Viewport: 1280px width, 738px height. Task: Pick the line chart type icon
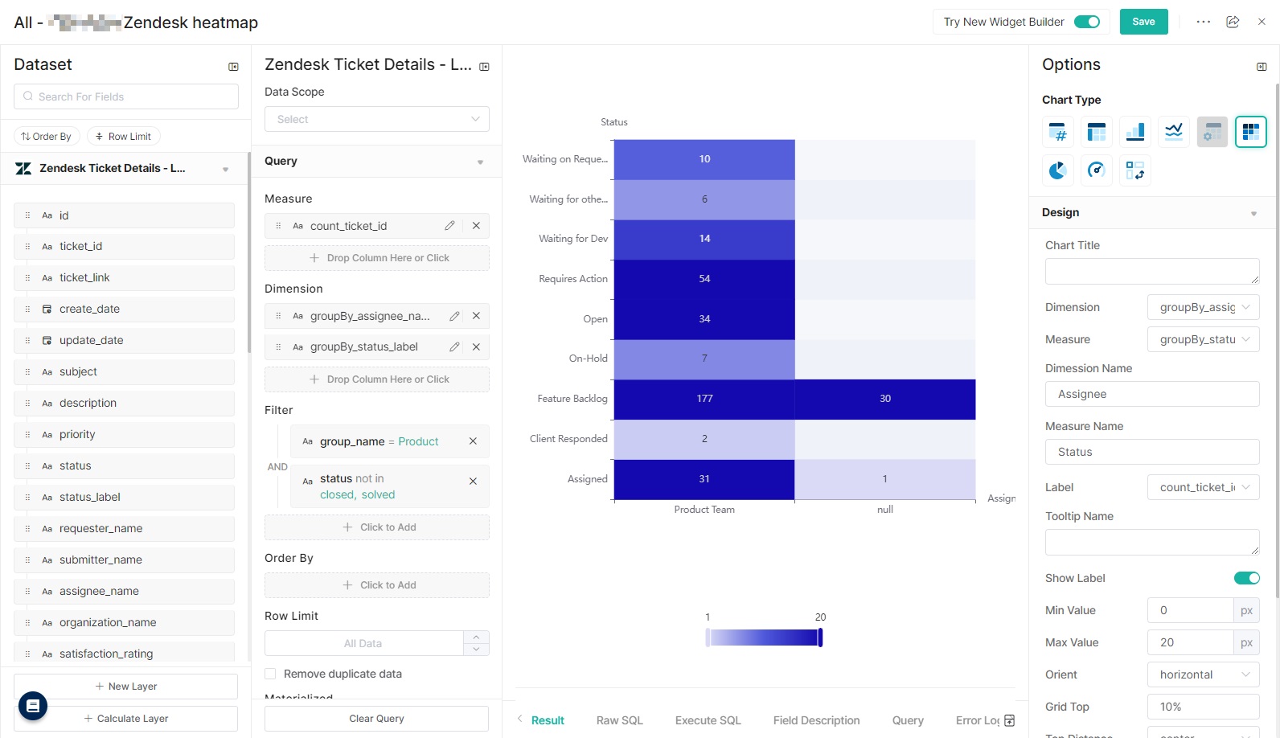click(1173, 132)
